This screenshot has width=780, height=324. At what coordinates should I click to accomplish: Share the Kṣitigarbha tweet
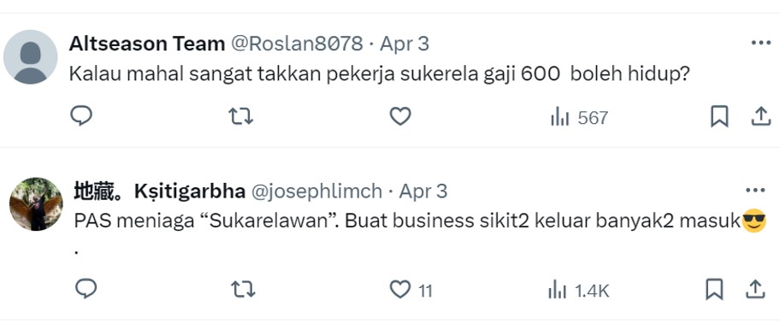(x=755, y=289)
